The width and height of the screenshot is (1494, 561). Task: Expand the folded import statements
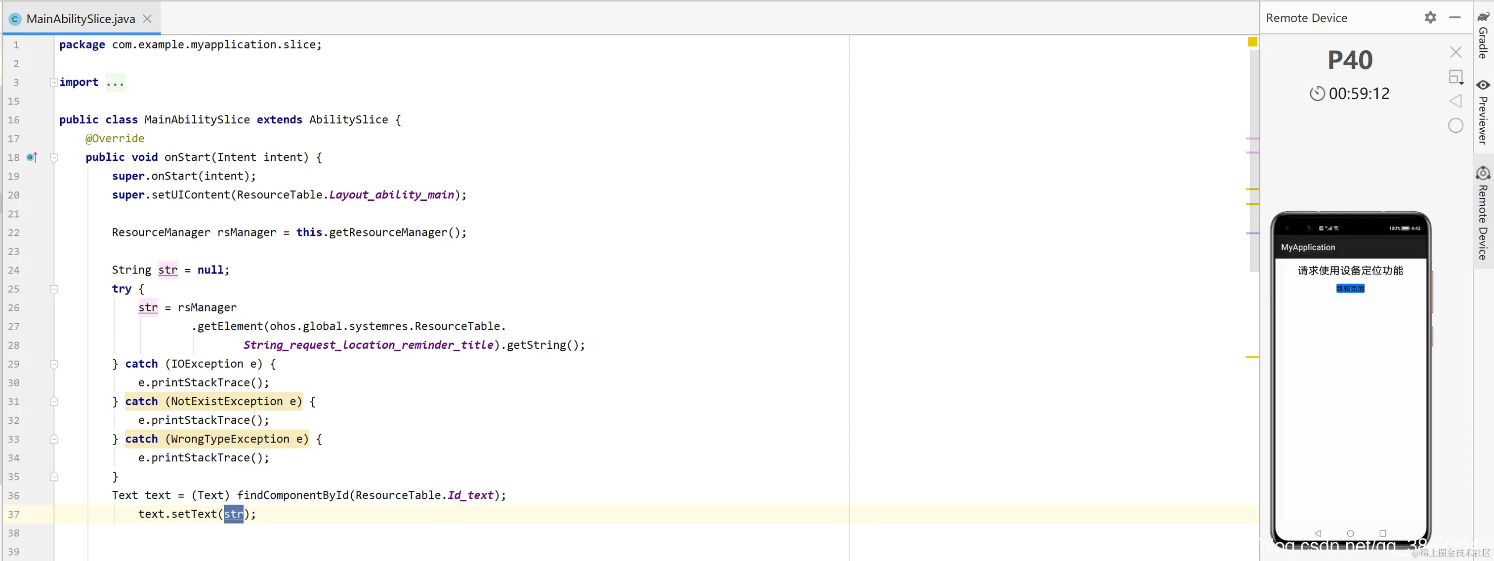click(x=54, y=82)
